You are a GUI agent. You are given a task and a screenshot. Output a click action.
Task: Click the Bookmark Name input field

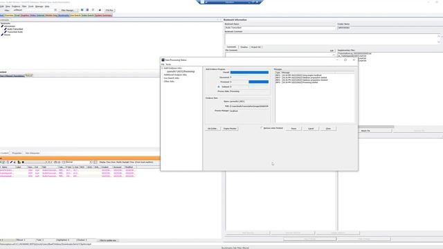coord(280,28)
